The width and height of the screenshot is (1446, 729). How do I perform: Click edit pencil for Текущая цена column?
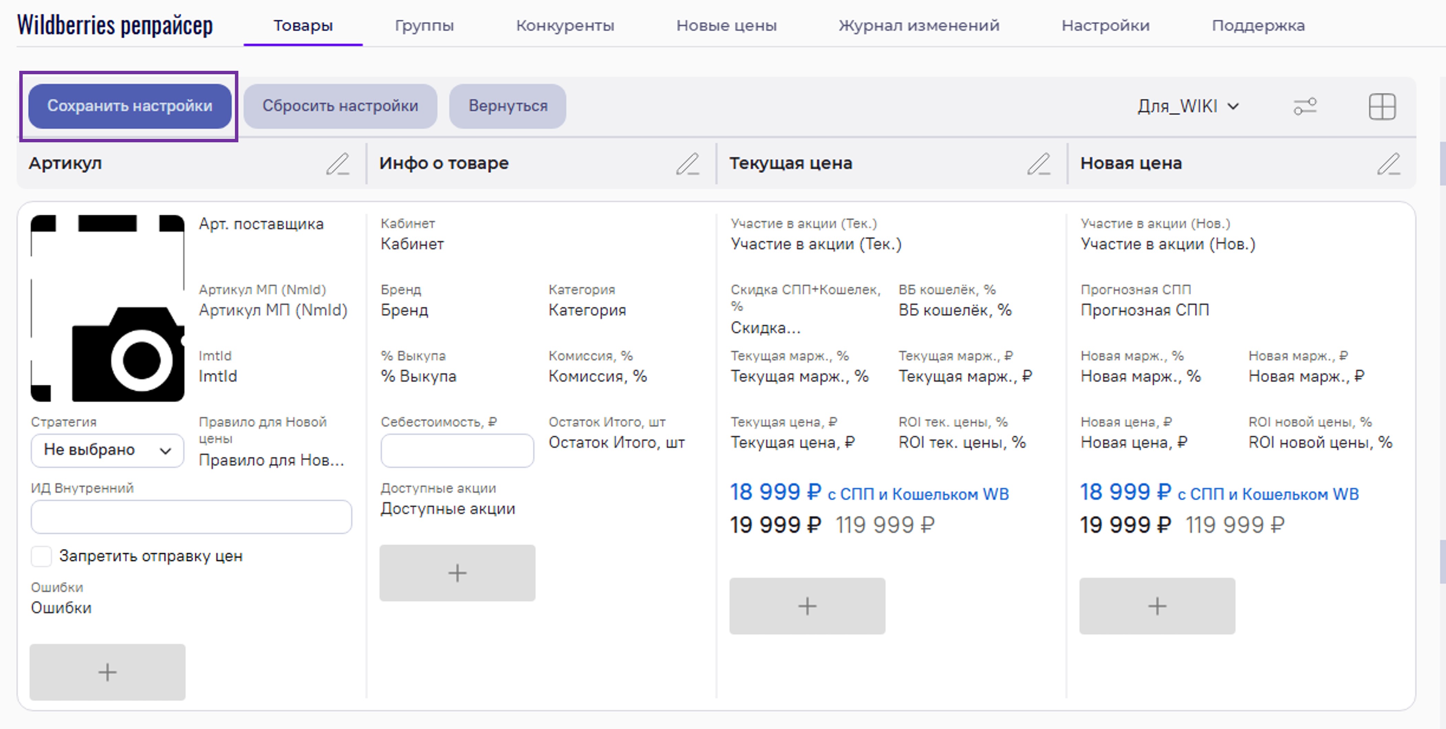[1038, 164]
